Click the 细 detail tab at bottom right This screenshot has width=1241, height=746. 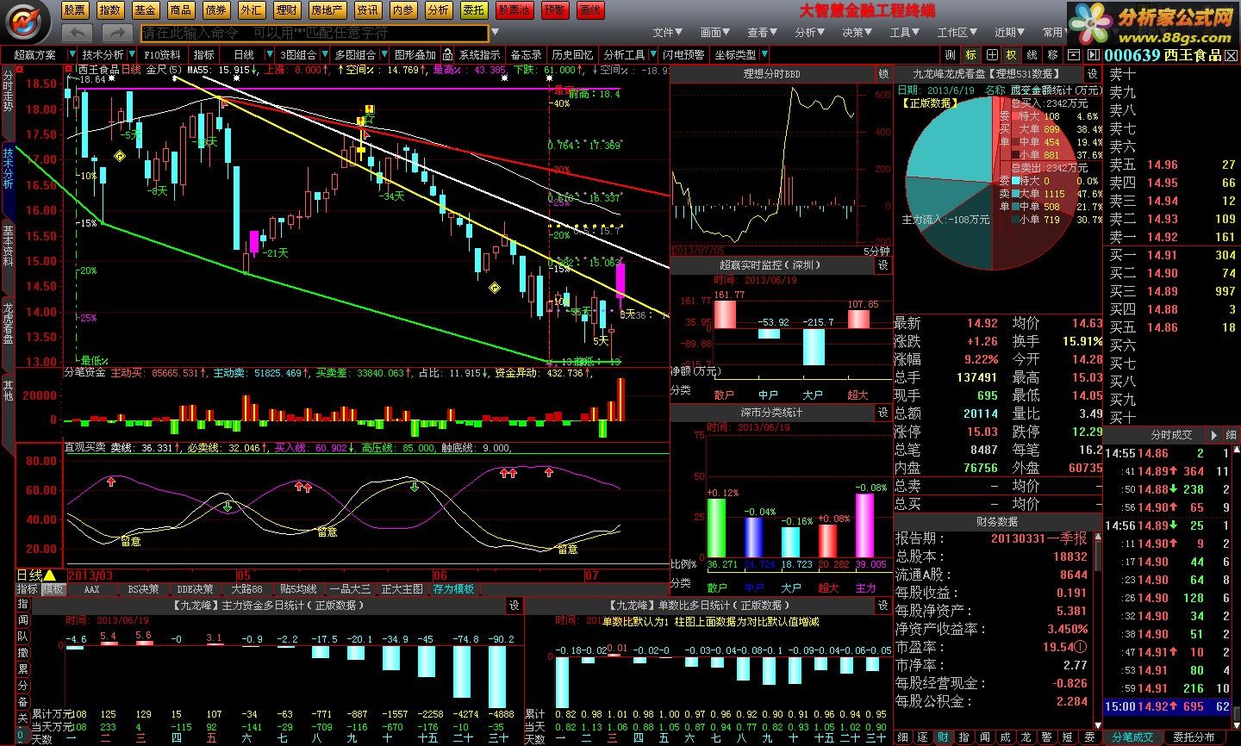tap(902, 738)
